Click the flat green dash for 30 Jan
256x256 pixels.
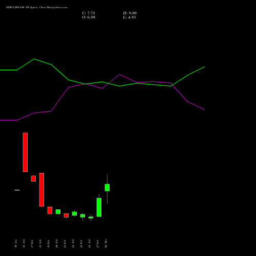pos(17,190)
